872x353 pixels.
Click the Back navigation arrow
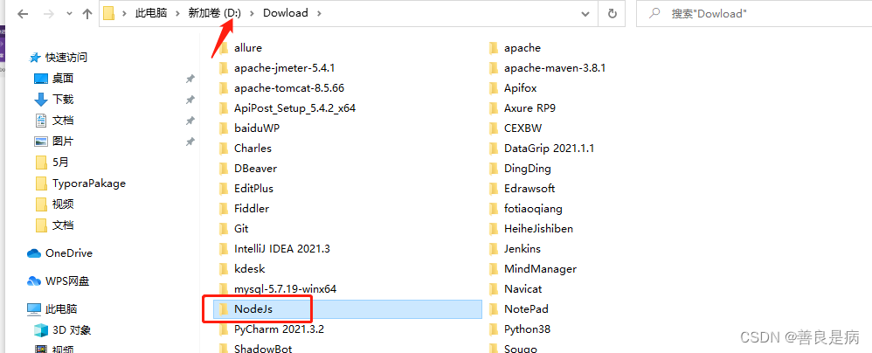tap(23, 14)
